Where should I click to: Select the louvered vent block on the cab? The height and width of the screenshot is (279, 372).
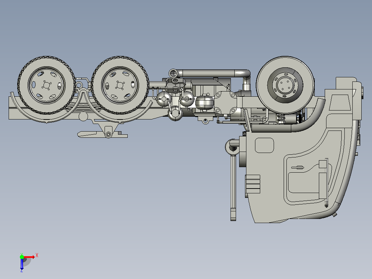click(253, 184)
